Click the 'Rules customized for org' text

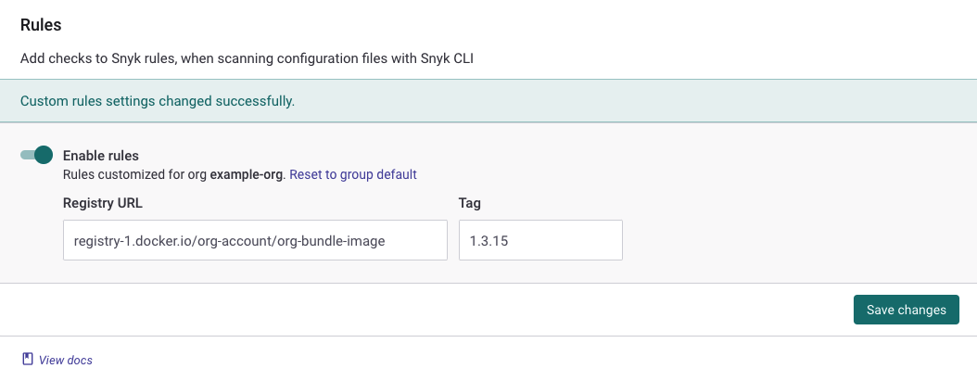point(134,174)
